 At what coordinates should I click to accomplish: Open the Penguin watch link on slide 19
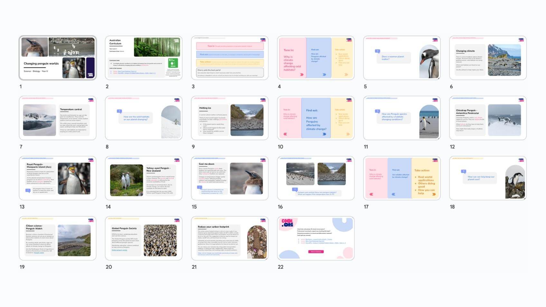tap(39, 253)
